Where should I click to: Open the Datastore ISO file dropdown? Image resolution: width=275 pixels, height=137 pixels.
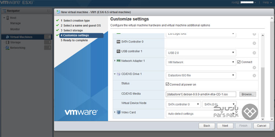coord(201,75)
